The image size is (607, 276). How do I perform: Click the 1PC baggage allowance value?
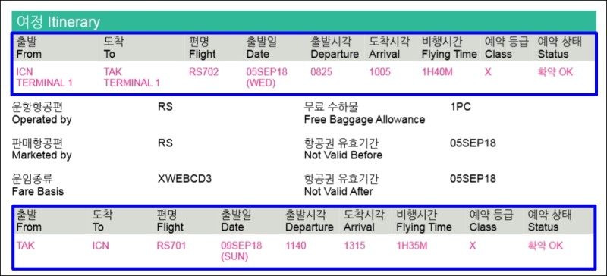[x=461, y=107]
